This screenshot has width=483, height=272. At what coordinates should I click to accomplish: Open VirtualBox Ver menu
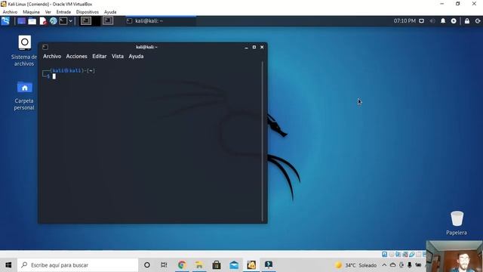pyautogui.click(x=48, y=12)
